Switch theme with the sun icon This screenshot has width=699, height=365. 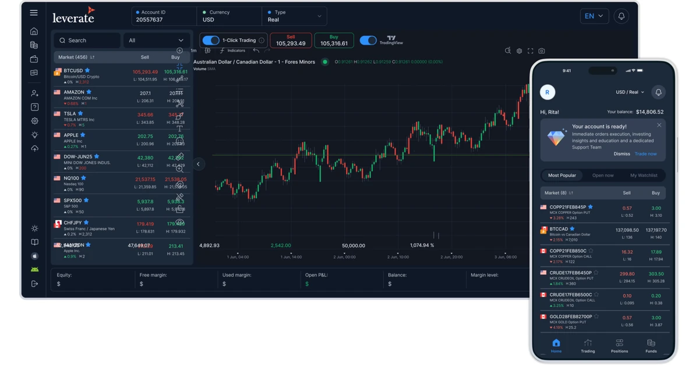tap(34, 228)
